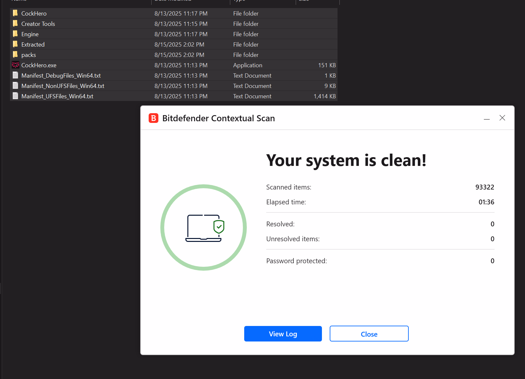The width and height of the screenshot is (525, 379).
Task: Select the CockHero folder name
Action: pos(34,14)
